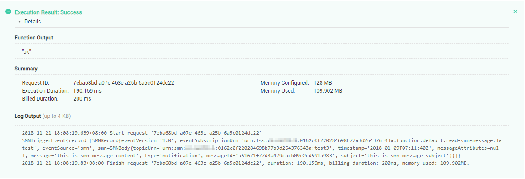Click the Details label
The image size is (525, 179).
point(32,21)
